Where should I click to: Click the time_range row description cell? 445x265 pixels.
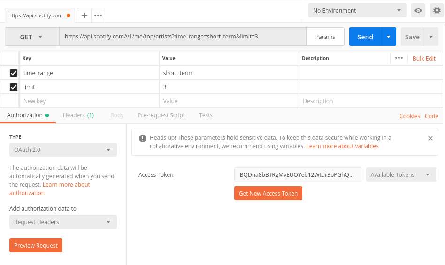pos(371,73)
